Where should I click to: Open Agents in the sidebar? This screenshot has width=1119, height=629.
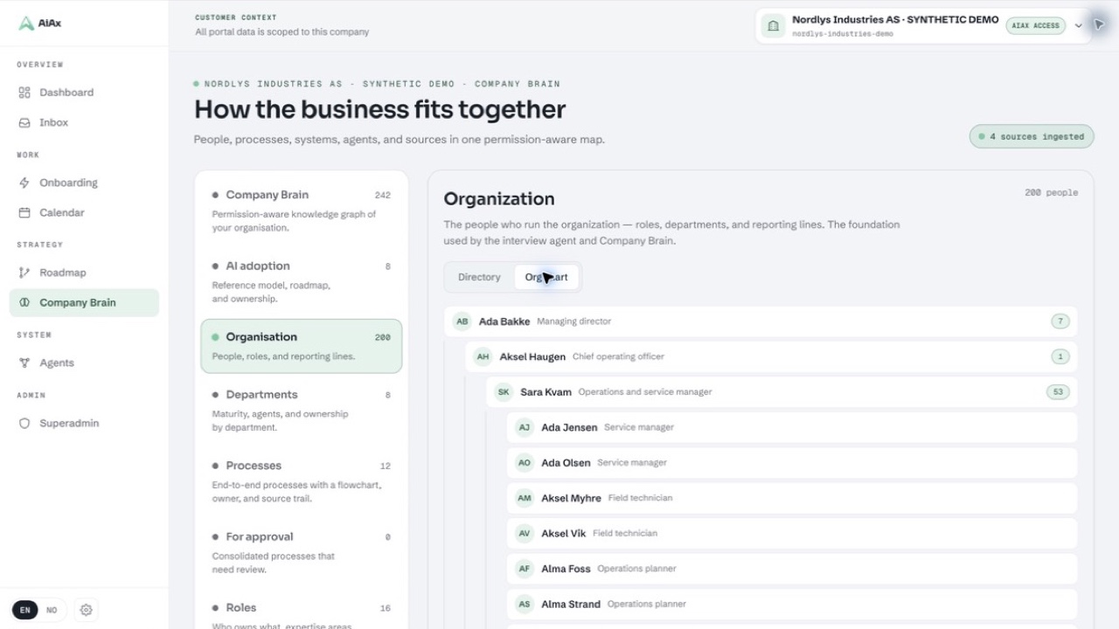(x=84, y=363)
